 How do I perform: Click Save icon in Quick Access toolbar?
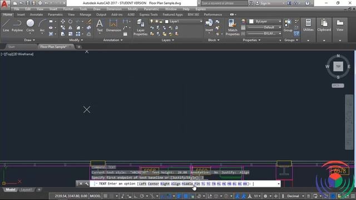click(x=27, y=3)
